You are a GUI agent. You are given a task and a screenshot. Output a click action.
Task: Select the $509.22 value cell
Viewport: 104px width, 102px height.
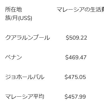[76, 38]
